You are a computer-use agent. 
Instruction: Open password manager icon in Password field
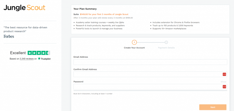pyautogui.click(x=224, y=87)
